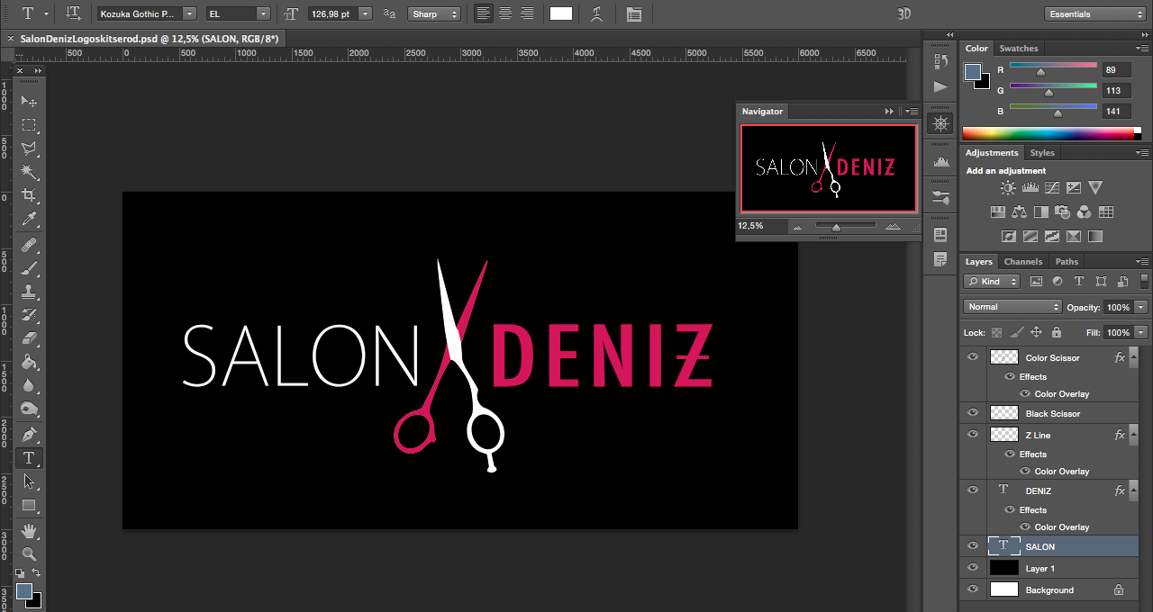
Task: Hide the Background layer
Action: click(x=972, y=589)
